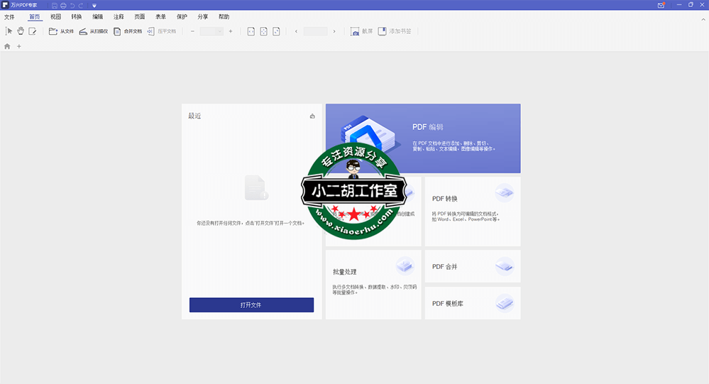Viewport: 709px width, 384px height.
Task: Click the mail icon in title bar
Action: click(661, 5)
